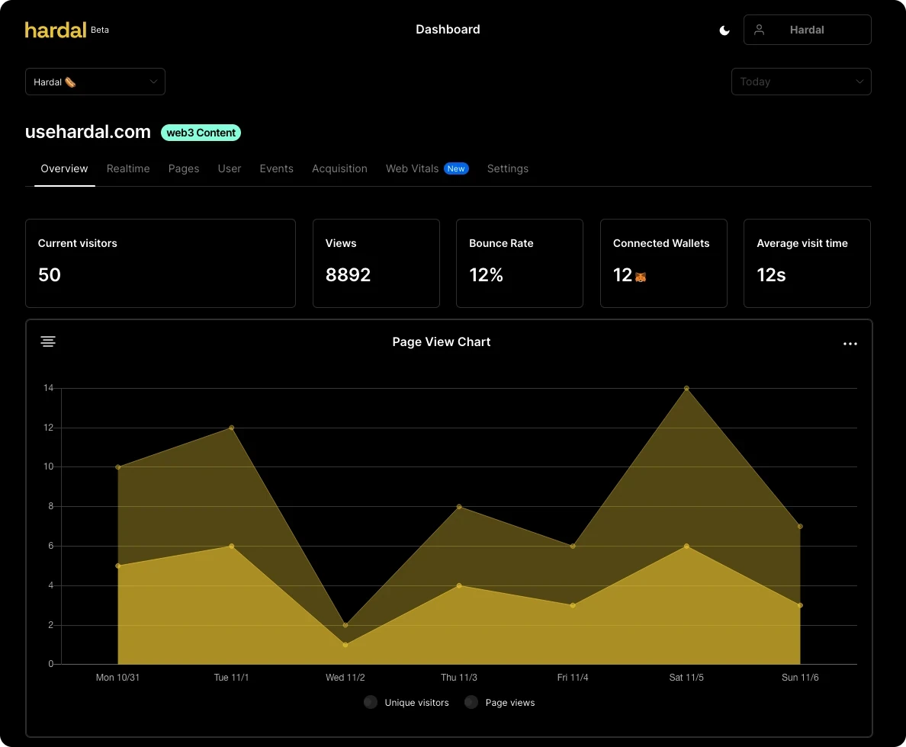
Task: Click the New badge
Action: (x=456, y=168)
